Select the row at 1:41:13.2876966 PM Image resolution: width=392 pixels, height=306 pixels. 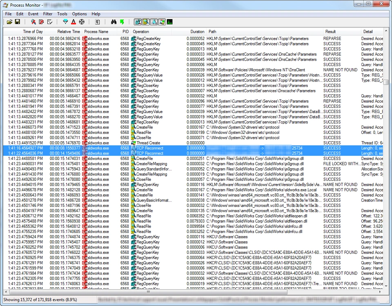(193, 39)
